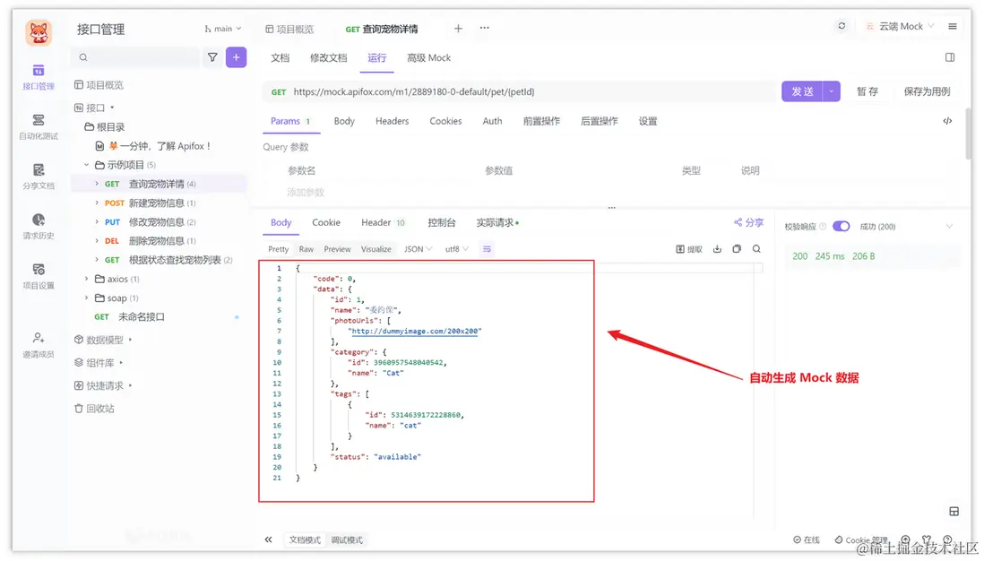Click the response layout switch icon
Viewport: 984px width, 561px height.
[x=954, y=512]
